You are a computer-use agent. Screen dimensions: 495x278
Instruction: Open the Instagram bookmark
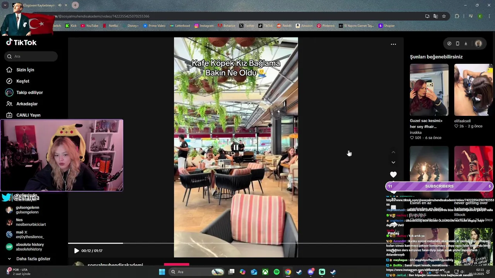point(204,26)
